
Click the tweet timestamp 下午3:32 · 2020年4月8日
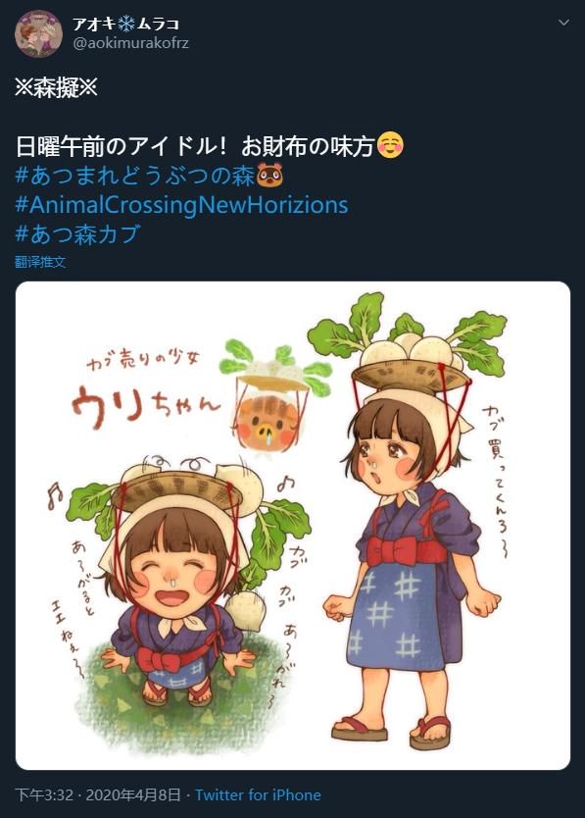point(98,795)
